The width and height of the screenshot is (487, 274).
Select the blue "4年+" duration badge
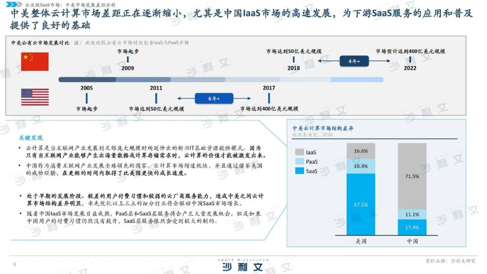[354, 61]
